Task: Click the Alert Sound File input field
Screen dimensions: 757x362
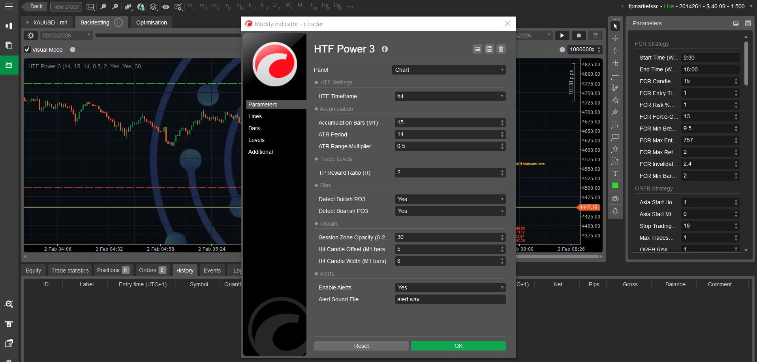Action: coord(450,299)
